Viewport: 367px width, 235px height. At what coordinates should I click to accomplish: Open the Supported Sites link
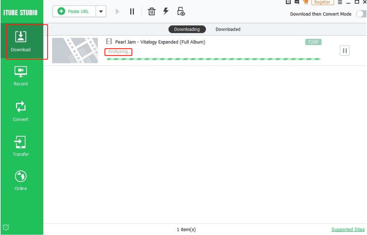(x=348, y=230)
